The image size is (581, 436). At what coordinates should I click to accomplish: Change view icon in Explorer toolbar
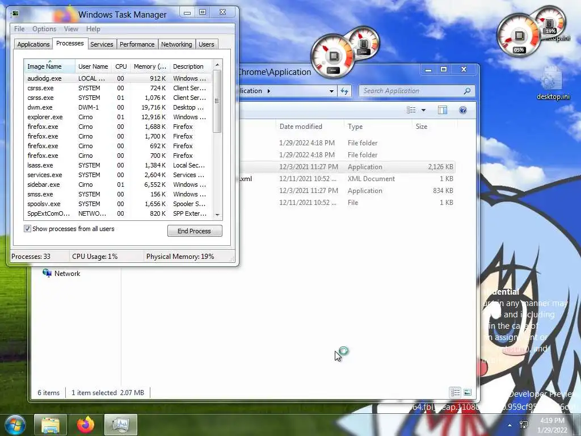click(x=411, y=110)
